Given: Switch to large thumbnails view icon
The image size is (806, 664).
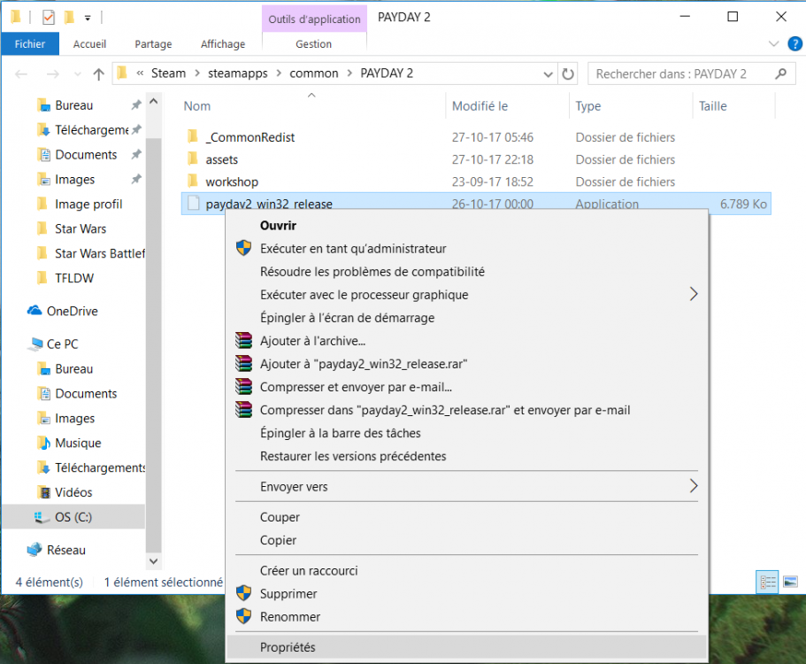Looking at the screenshot, I should click(790, 582).
